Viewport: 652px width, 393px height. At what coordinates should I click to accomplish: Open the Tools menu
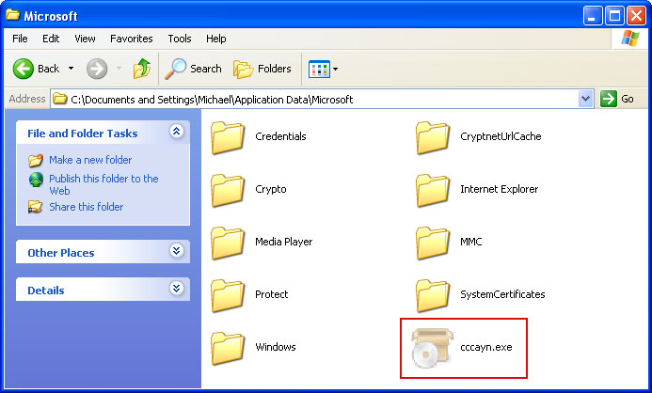pyautogui.click(x=180, y=39)
